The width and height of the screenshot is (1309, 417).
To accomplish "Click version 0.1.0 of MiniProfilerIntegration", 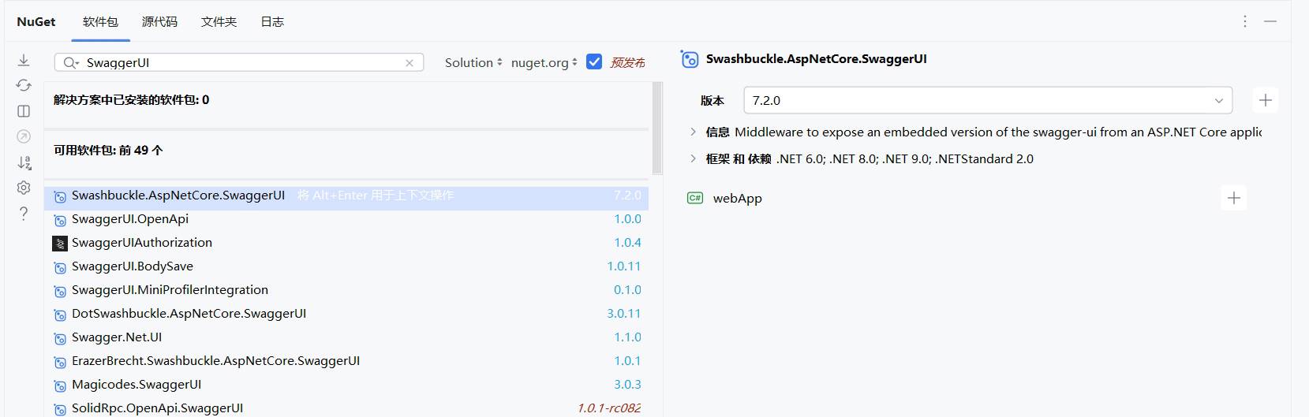I will click(x=627, y=290).
